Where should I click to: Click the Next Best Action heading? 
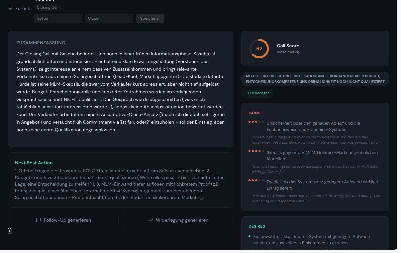click(x=34, y=163)
